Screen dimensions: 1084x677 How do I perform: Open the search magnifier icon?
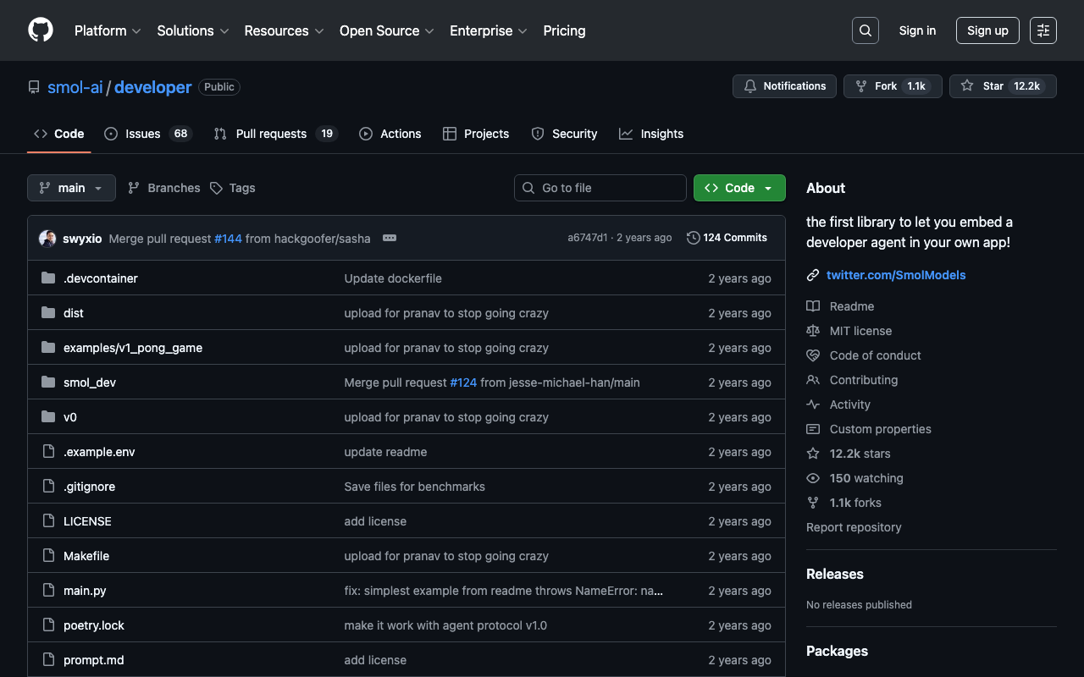click(x=865, y=30)
